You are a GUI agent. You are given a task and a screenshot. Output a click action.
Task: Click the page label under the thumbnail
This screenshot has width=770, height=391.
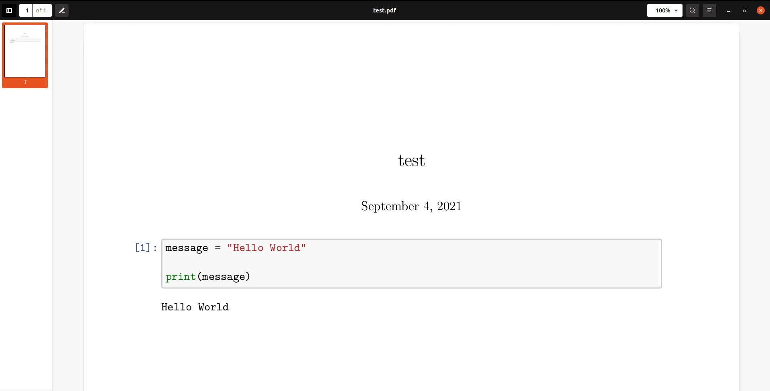click(x=25, y=82)
